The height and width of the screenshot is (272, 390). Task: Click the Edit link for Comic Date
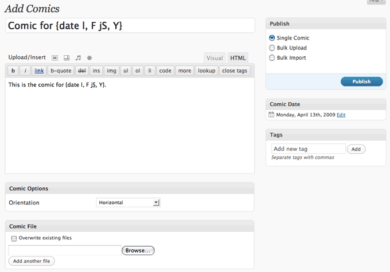341,115
